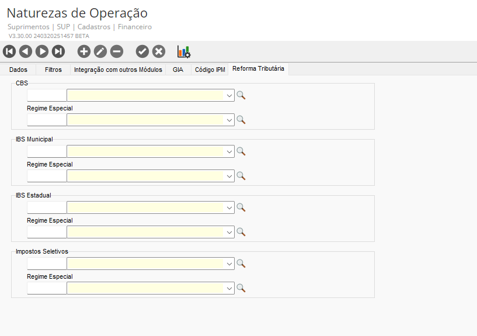
Task: Edit record with the pencil icon
Action: 100,51
